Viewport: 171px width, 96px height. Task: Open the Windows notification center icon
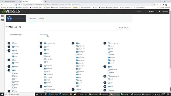pyautogui.click(x=168, y=94)
